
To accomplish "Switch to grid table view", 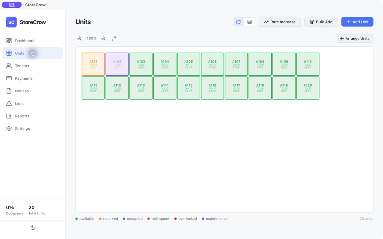I will pyautogui.click(x=250, y=22).
